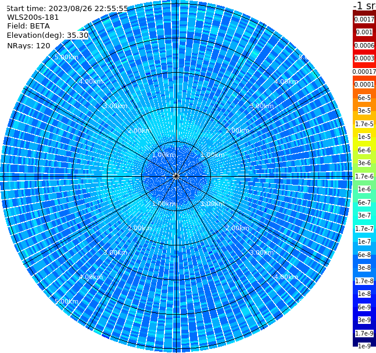Click the 5.00km range label in lower-left quadrant

[66, 301]
